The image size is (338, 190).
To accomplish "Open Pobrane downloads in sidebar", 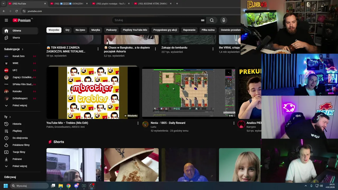I will pos(20,159).
